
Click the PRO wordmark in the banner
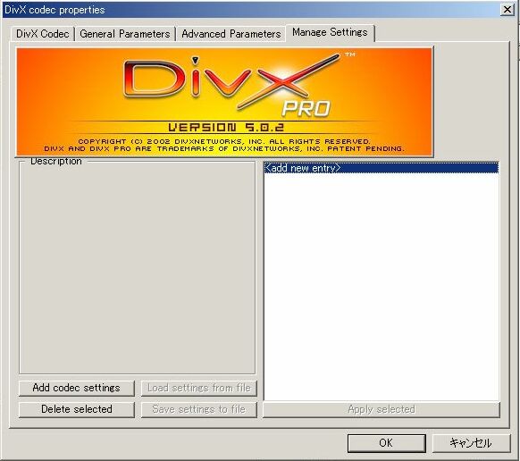[x=306, y=109]
